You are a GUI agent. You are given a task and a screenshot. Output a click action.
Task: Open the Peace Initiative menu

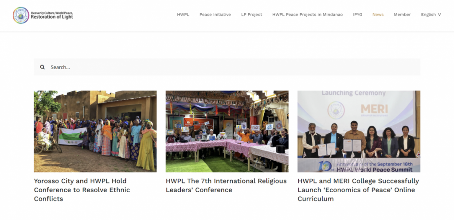[215, 15]
